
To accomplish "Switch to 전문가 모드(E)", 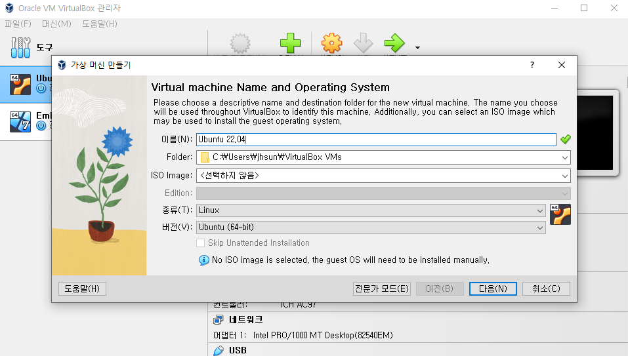I will click(382, 289).
